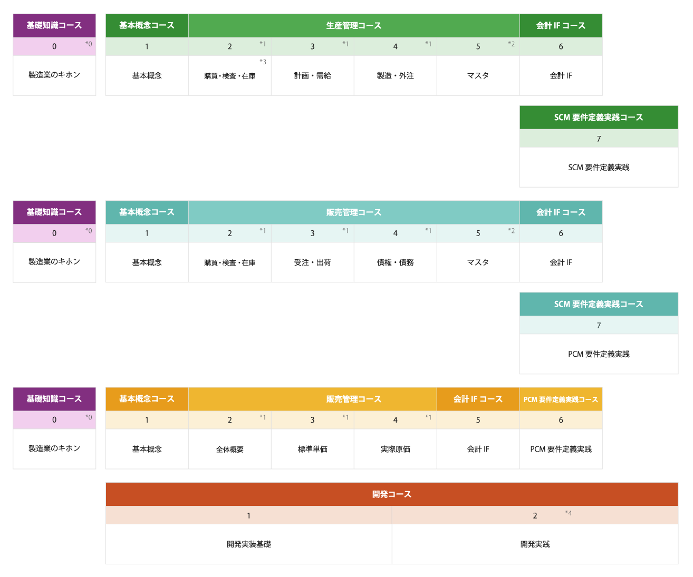The height and width of the screenshot is (577, 693).
Task: Click the 実際原価 cell
Action: click(x=395, y=449)
